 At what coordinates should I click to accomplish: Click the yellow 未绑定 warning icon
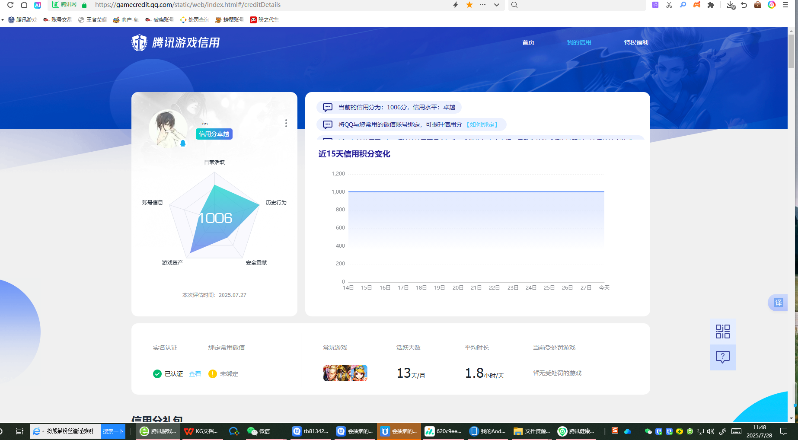click(x=212, y=374)
